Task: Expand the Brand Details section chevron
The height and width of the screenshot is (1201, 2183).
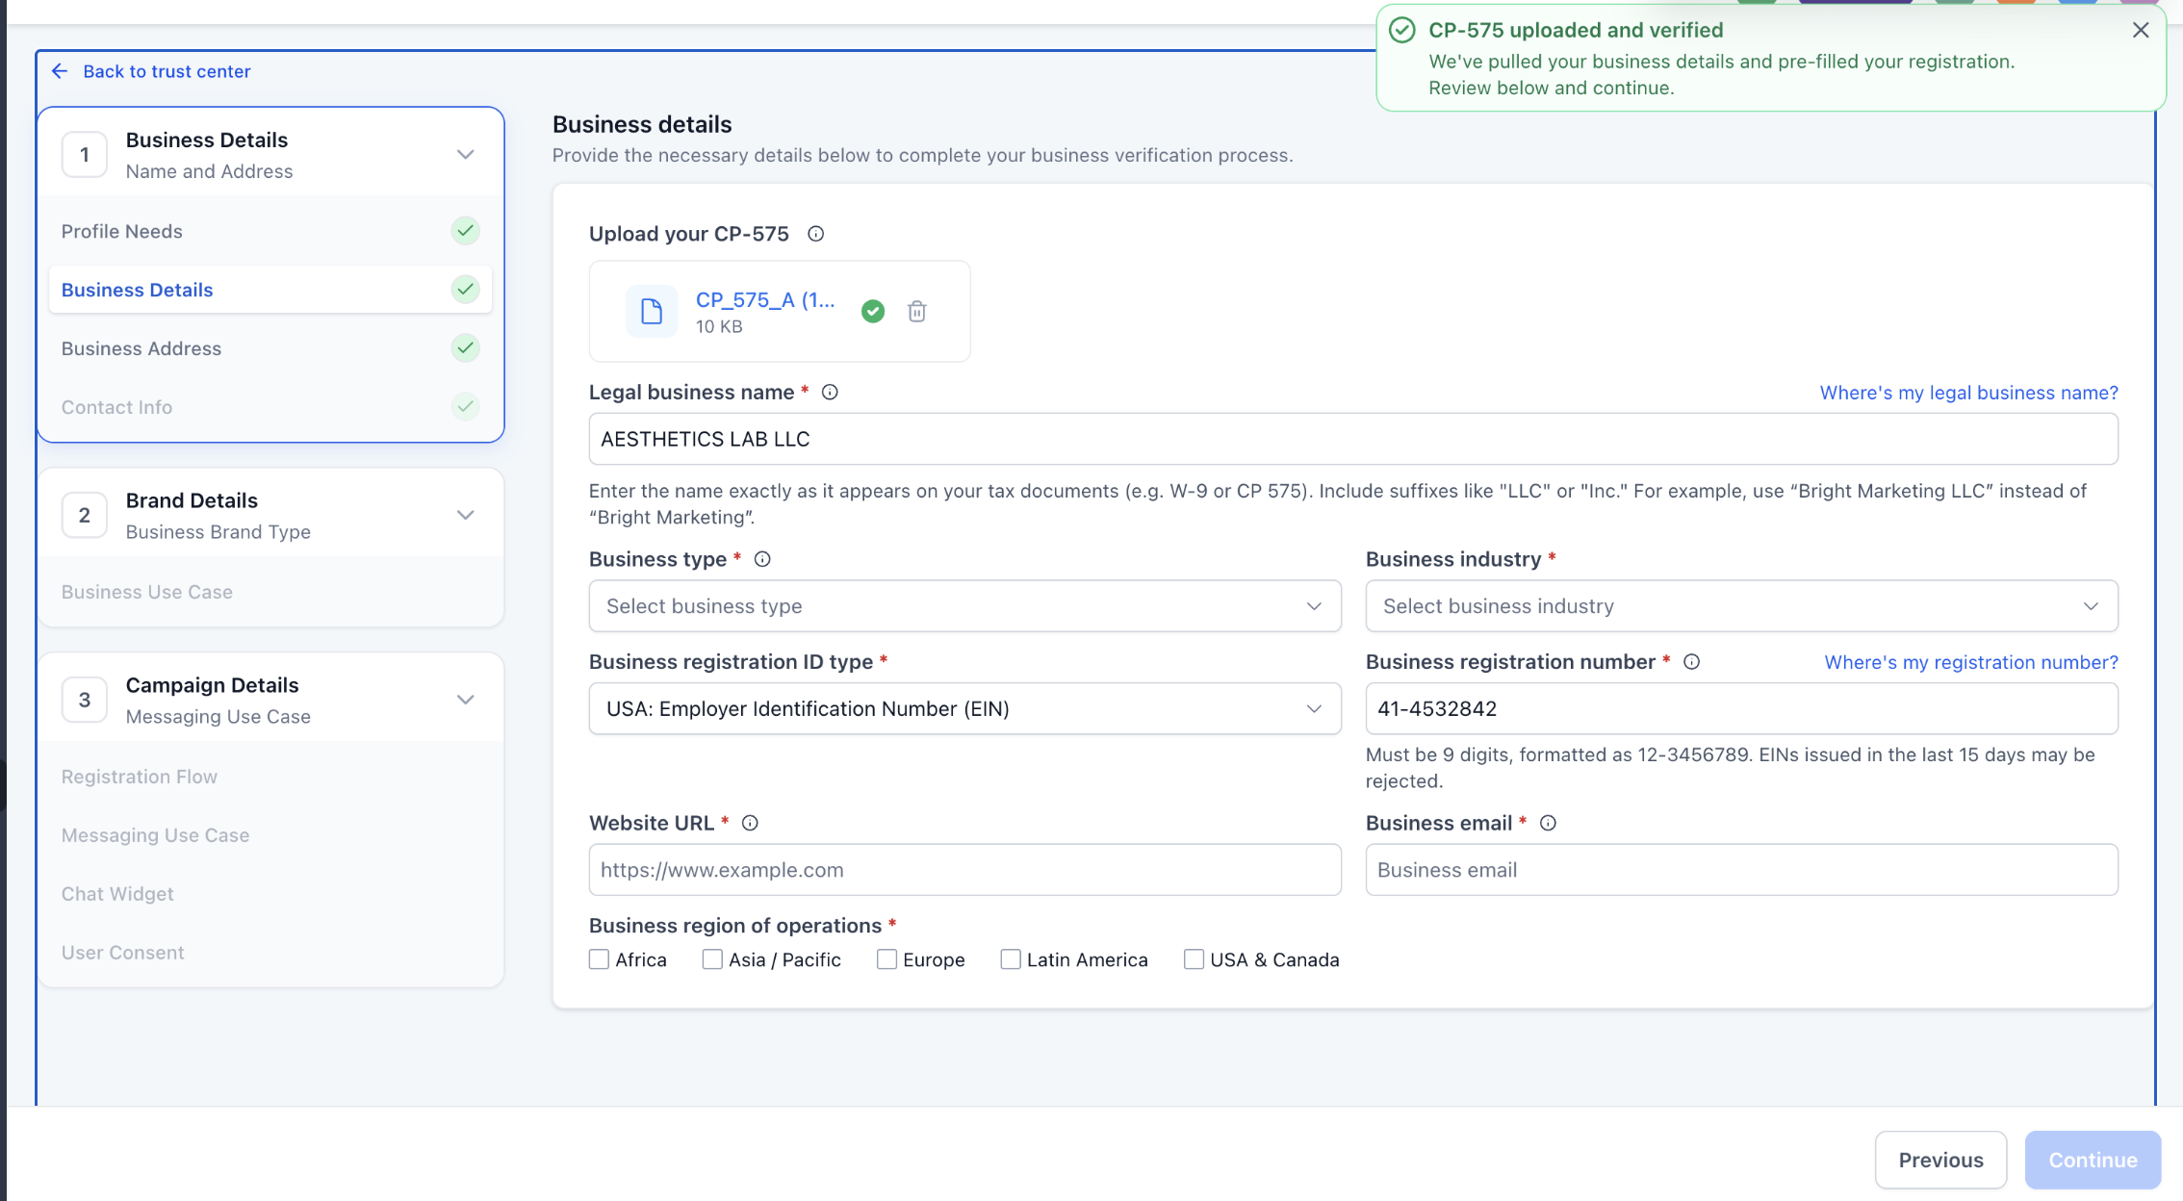Action: point(466,515)
